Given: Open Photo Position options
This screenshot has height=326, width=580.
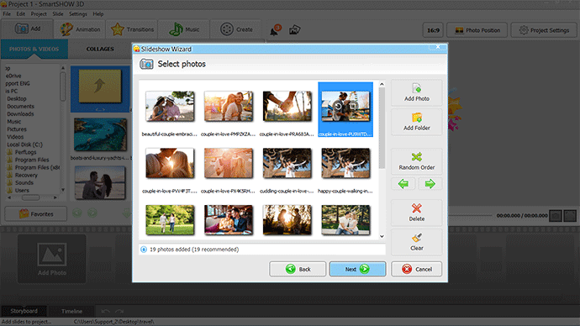Looking at the screenshot, I should click(x=477, y=30).
